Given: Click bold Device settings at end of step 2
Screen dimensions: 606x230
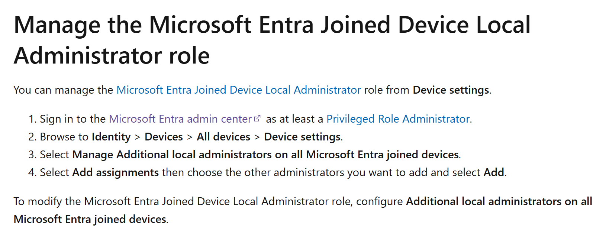Looking at the screenshot, I should coord(302,137).
